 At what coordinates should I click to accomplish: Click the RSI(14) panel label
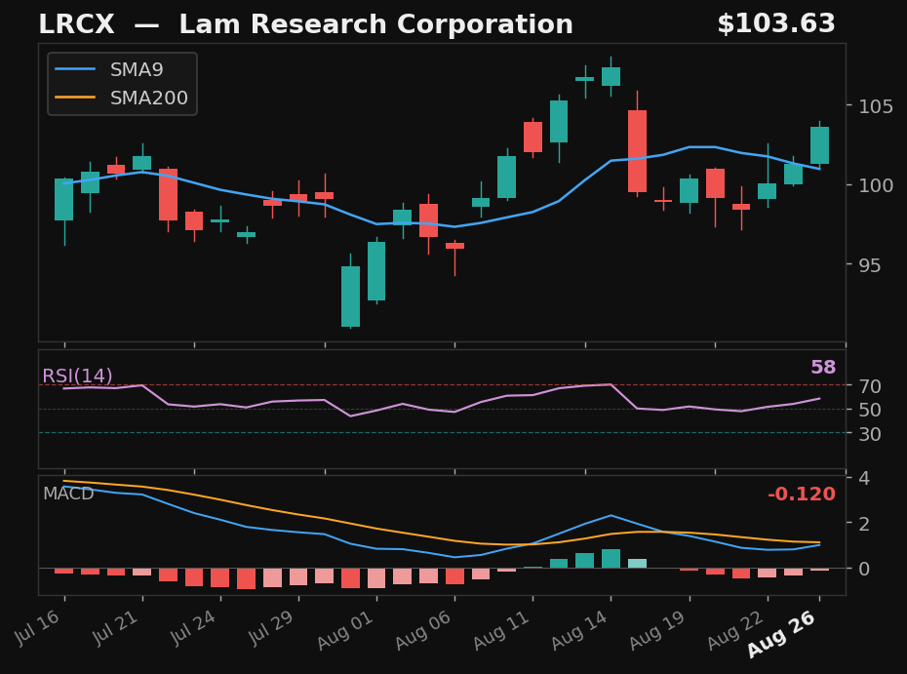(77, 377)
